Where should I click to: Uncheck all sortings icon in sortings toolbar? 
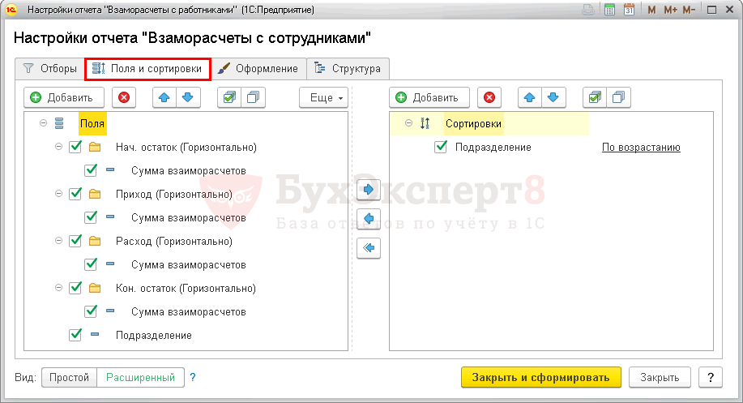point(618,97)
